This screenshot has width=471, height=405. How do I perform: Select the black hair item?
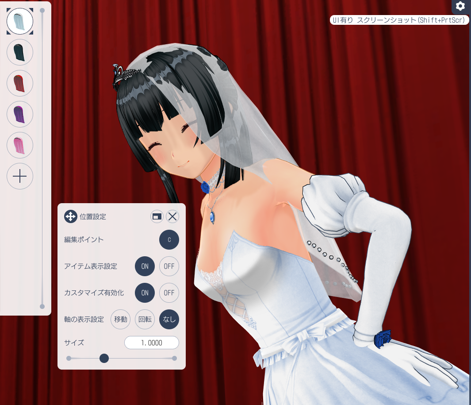[20, 52]
